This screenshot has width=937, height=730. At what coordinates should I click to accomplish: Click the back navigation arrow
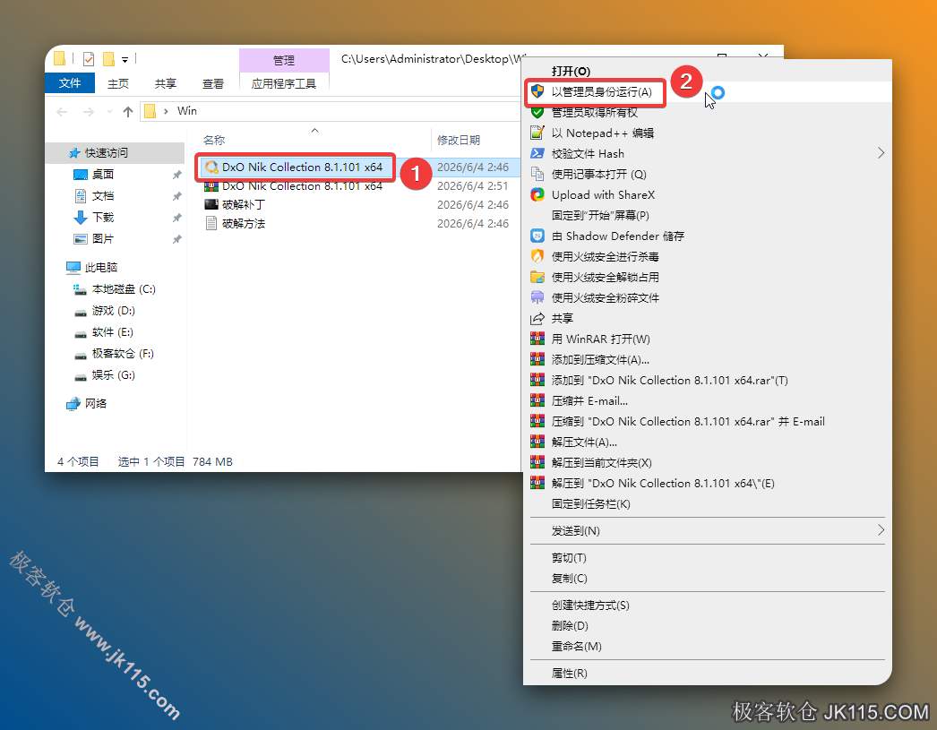tap(62, 112)
